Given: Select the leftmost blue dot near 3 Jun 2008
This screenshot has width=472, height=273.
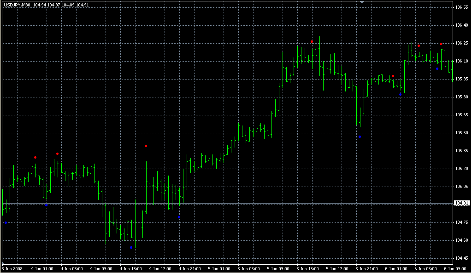Looking at the screenshot, I should (6, 223).
